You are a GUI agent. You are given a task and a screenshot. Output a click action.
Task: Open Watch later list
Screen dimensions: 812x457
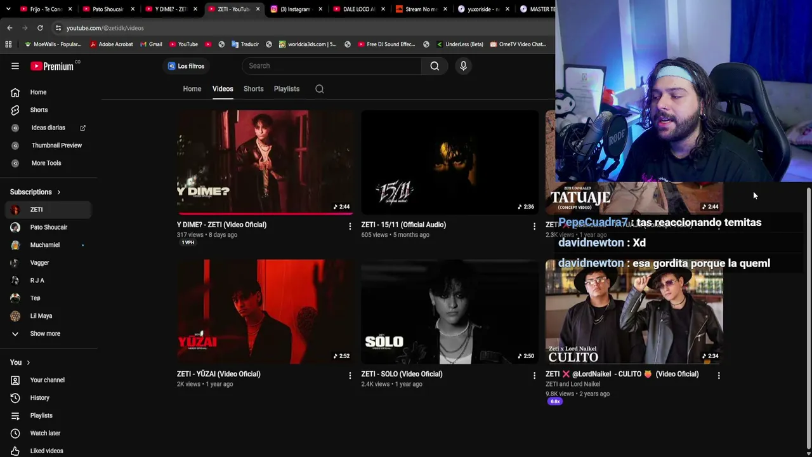(x=49, y=434)
